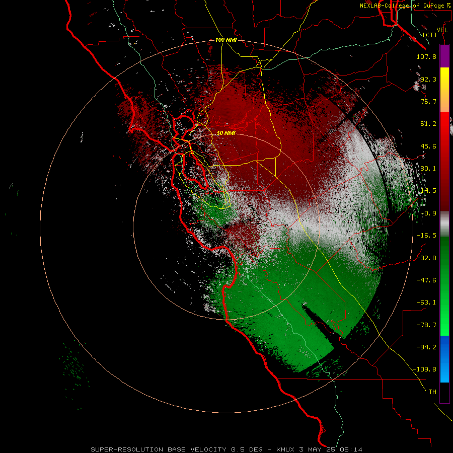Click the VEL legend title
453x453 pixels.
coord(442,30)
